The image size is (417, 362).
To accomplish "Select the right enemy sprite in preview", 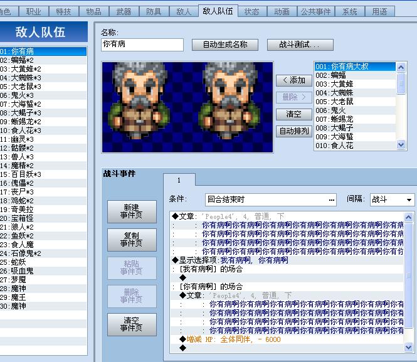I will click(230, 100).
